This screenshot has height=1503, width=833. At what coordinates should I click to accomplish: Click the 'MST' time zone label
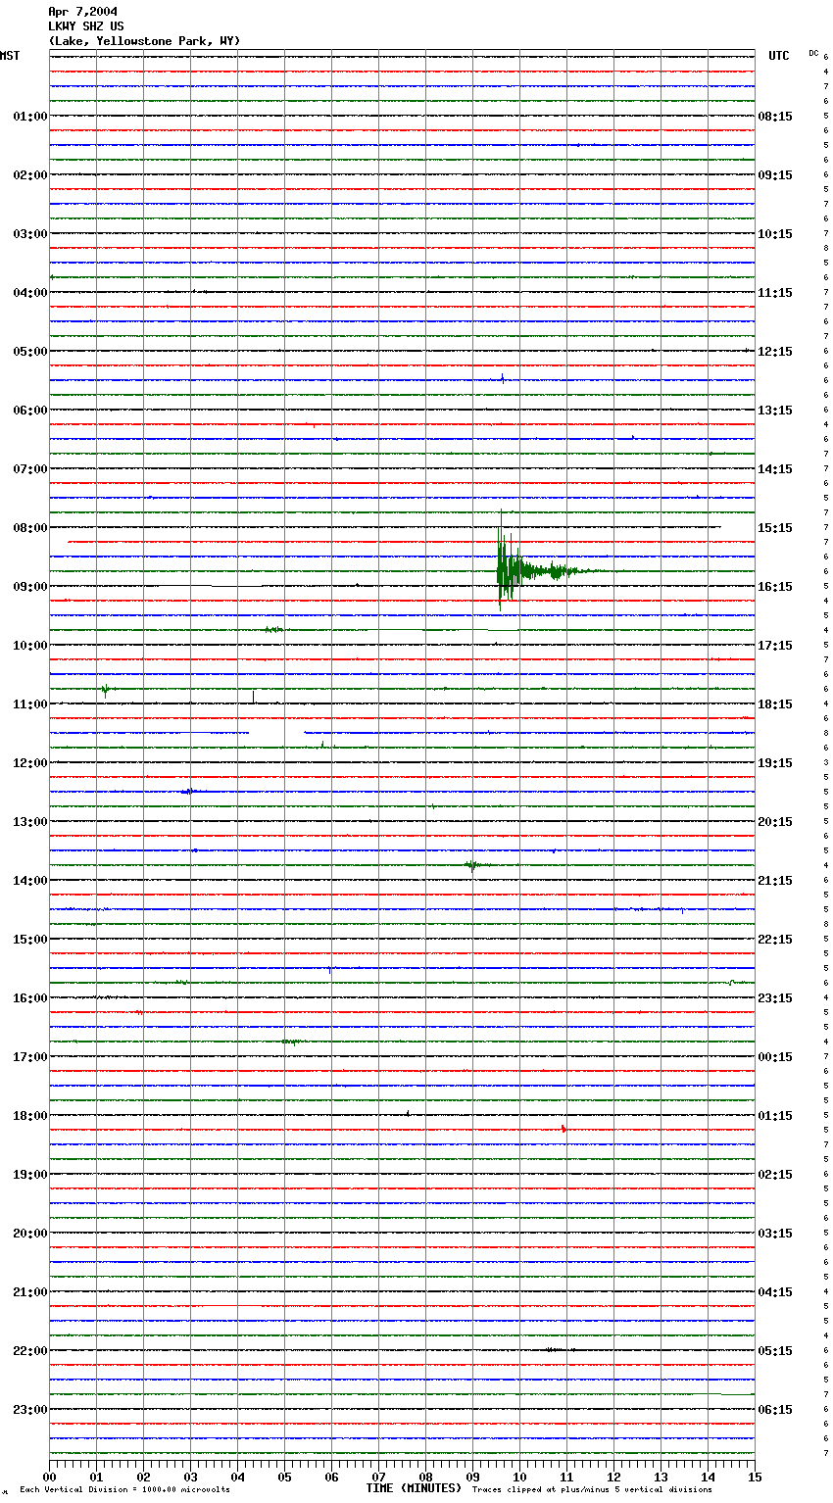[x=10, y=56]
